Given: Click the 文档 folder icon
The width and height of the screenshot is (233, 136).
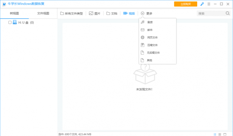Looking at the screenshot, I should 108,13.
